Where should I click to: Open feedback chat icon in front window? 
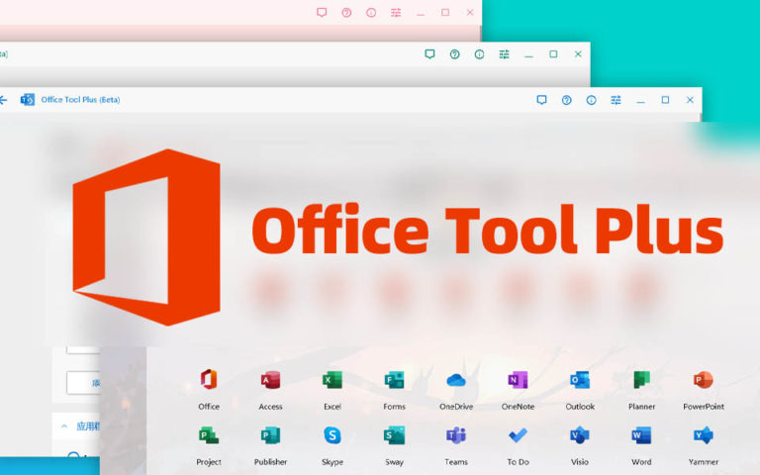(x=542, y=100)
